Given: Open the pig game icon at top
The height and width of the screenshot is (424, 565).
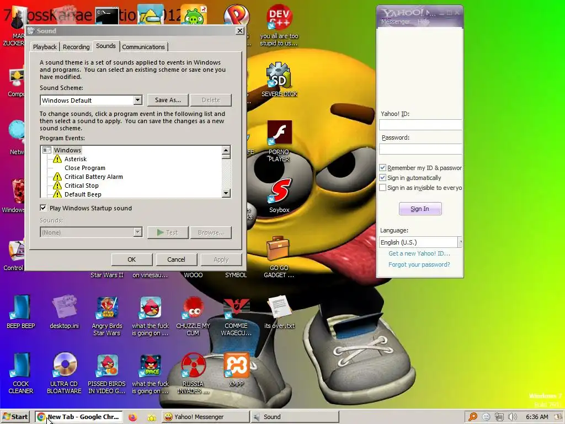Looking at the screenshot, I should (195, 15).
